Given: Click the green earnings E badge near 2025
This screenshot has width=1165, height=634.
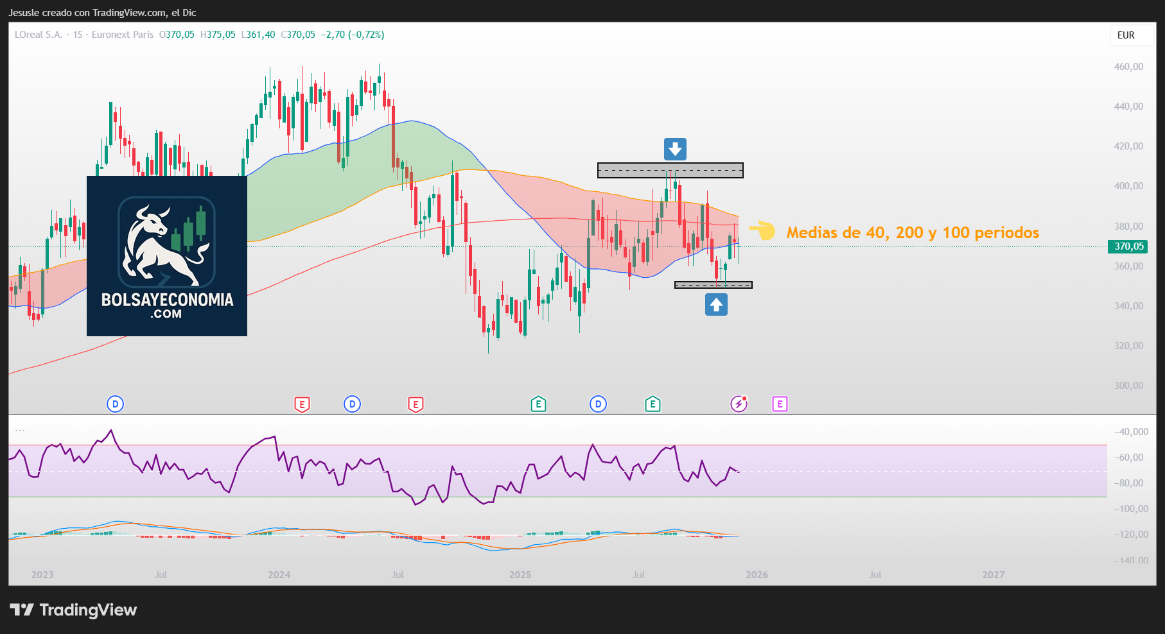Looking at the screenshot, I should [538, 404].
